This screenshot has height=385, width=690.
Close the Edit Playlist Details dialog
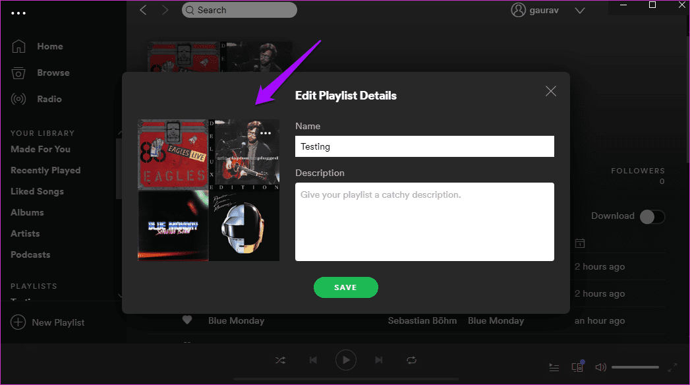(551, 91)
